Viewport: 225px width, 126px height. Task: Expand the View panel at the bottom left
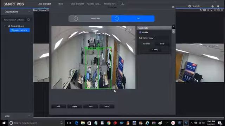(x=29, y=116)
